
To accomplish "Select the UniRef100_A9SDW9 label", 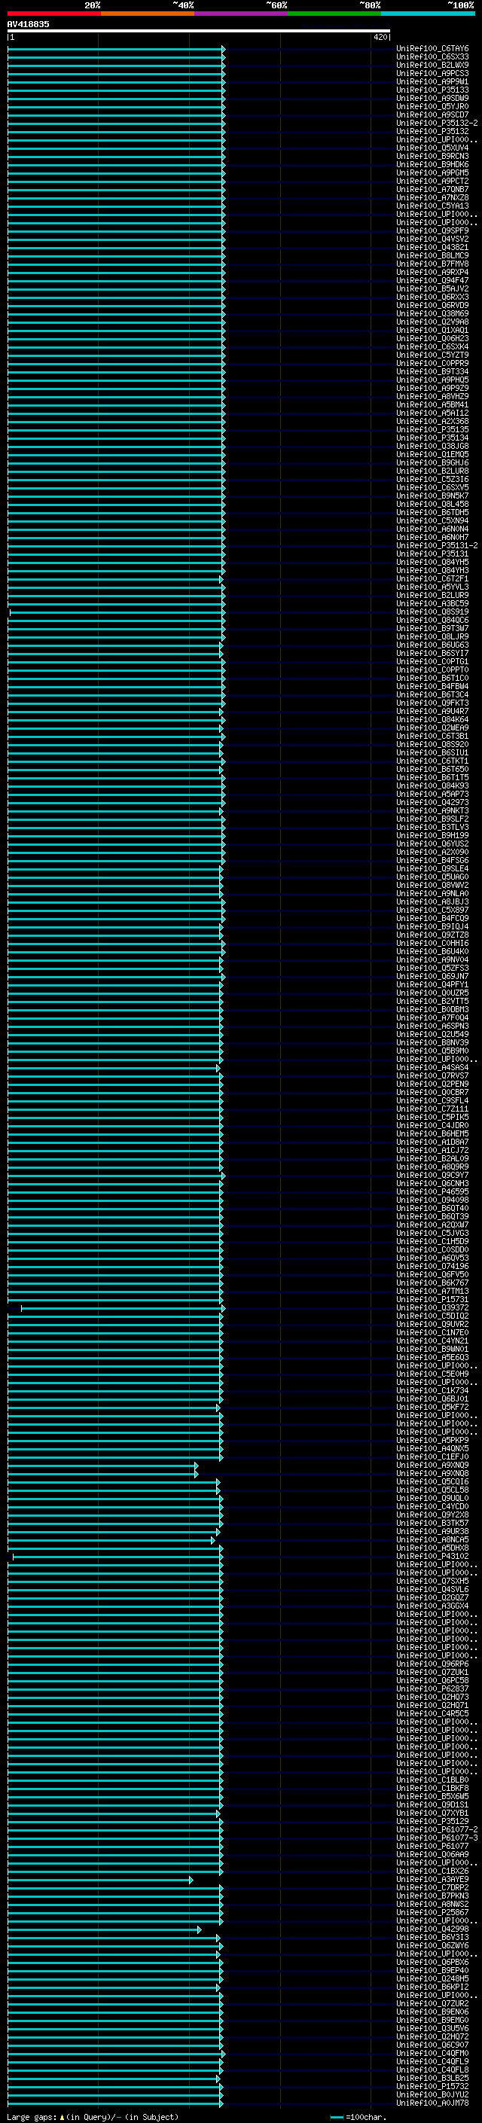I will click(432, 98).
